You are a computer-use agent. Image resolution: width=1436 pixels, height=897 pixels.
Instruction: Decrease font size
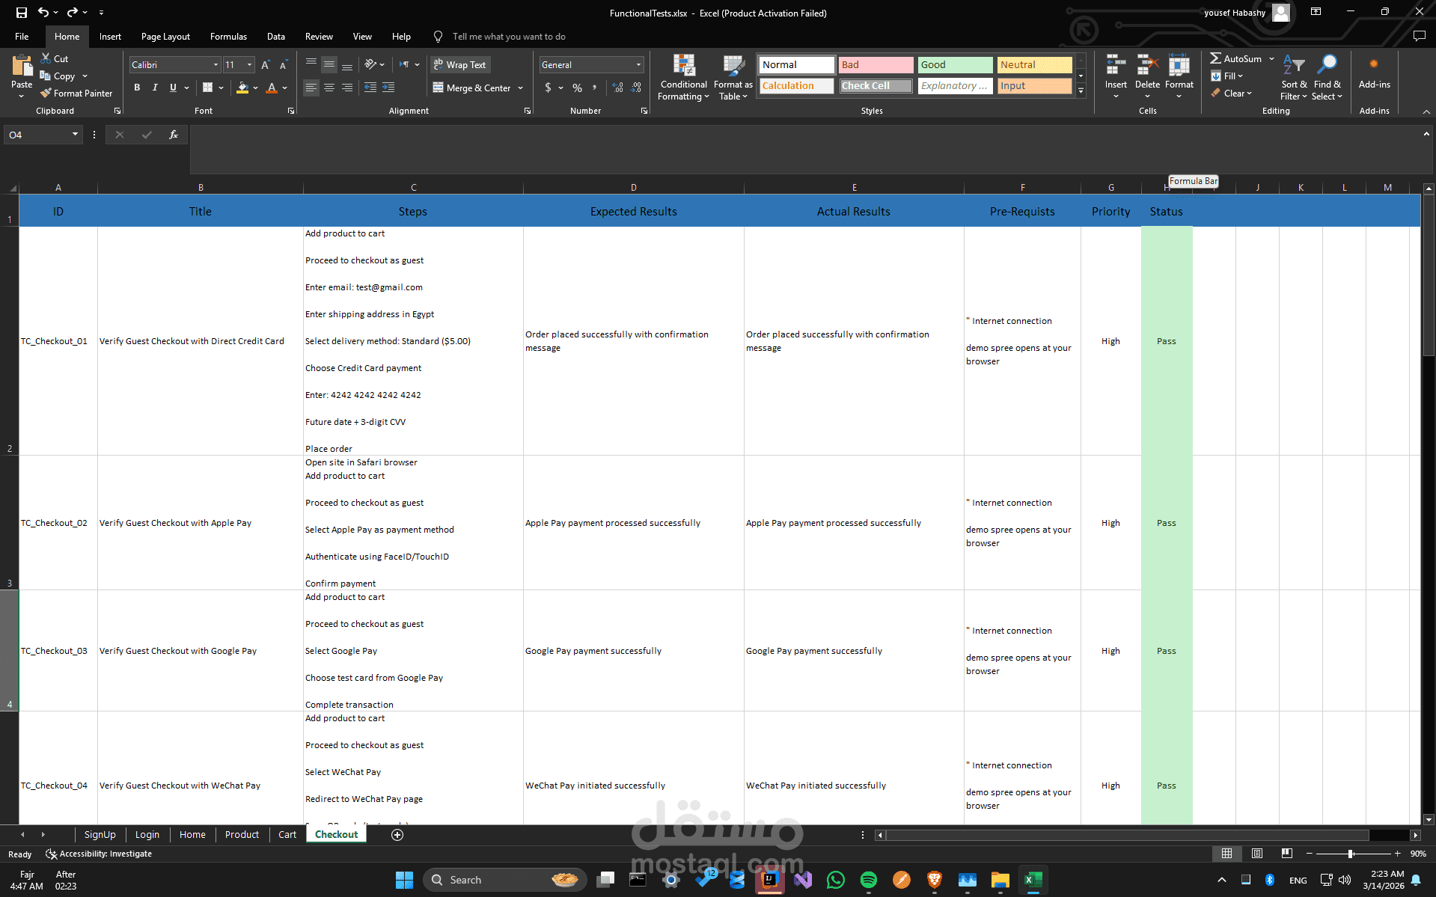coord(284,65)
